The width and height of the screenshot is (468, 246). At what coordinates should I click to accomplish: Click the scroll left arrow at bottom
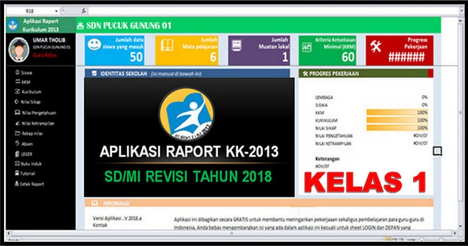coord(8,233)
